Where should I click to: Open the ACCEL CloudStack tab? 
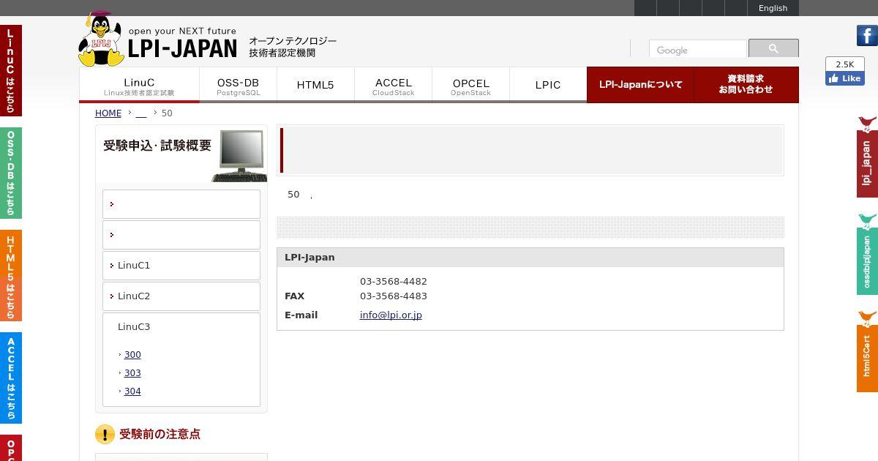pyautogui.click(x=393, y=85)
